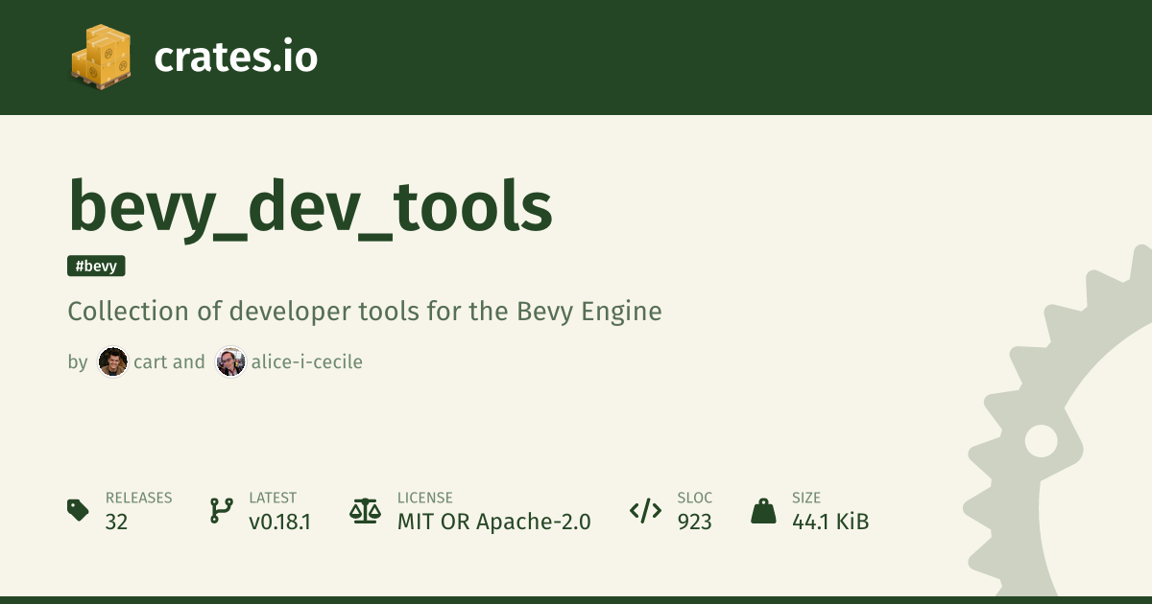Click the code brackets SLOC icon
This screenshot has height=604, width=1152.
645,510
